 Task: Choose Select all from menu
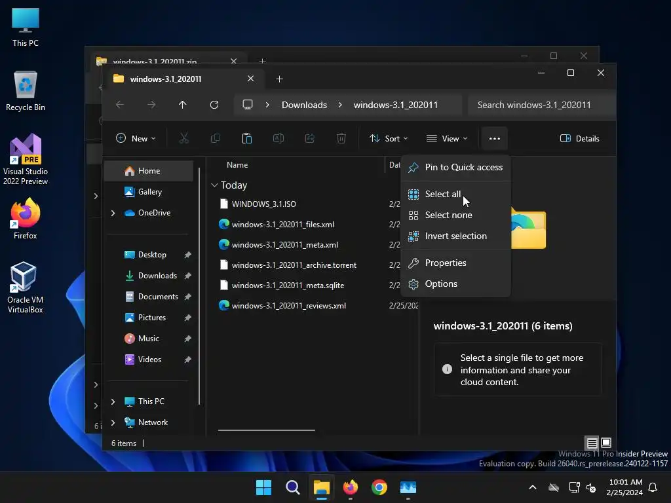click(x=456, y=194)
